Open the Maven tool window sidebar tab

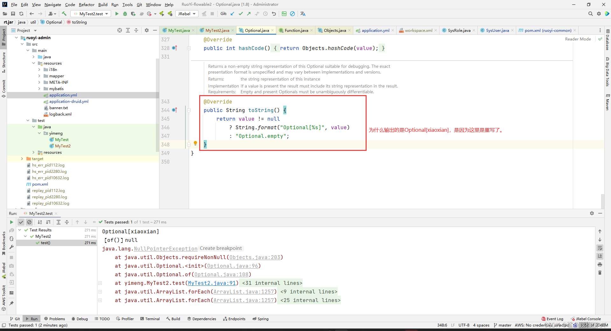click(607, 102)
